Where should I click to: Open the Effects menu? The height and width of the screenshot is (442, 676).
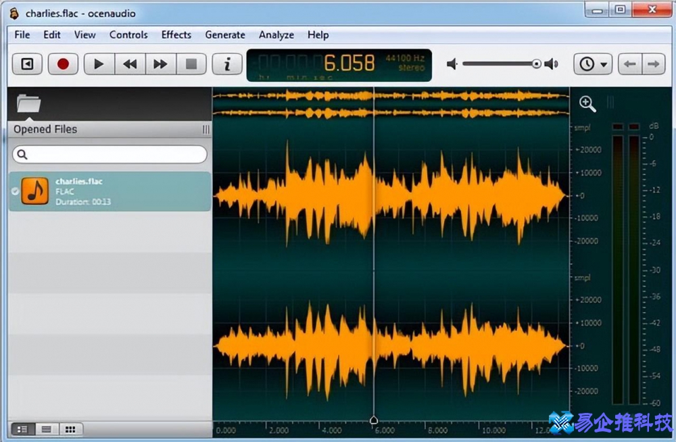(x=176, y=34)
